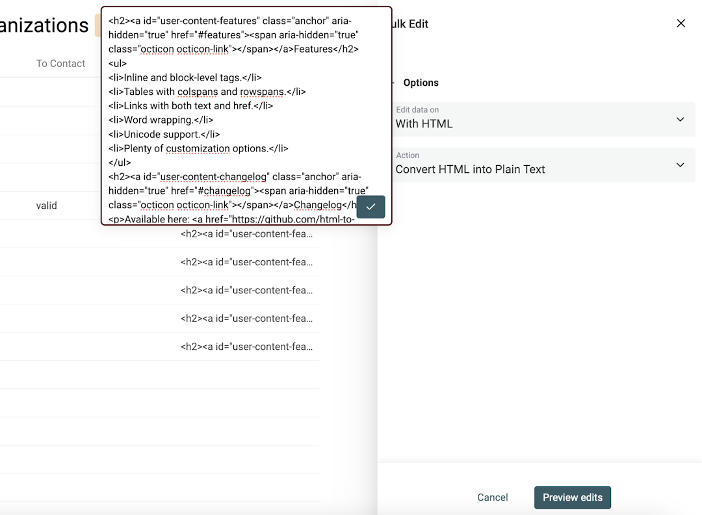The width and height of the screenshot is (702, 515).
Task: Confirm the cell edit with the checkmark icon
Action: pos(370,207)
